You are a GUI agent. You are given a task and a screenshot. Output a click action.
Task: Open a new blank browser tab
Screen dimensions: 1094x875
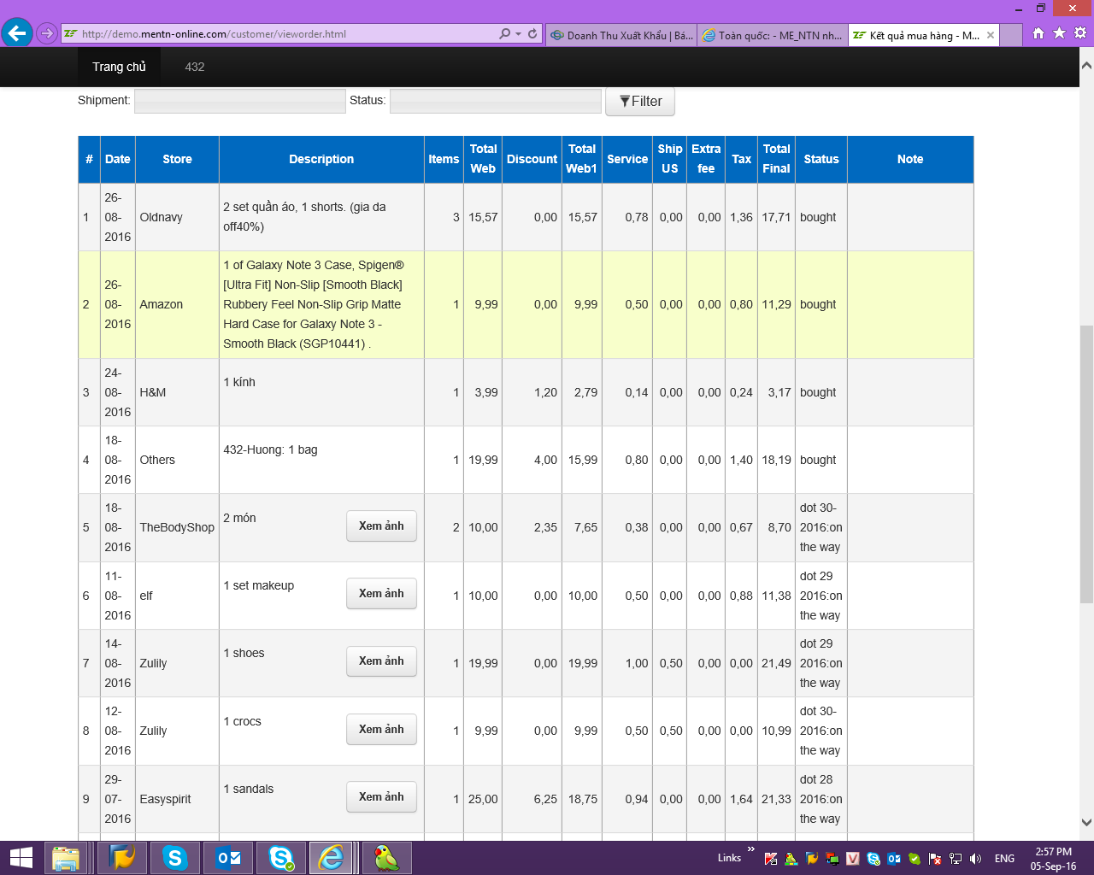click(x=1011, y=35)
